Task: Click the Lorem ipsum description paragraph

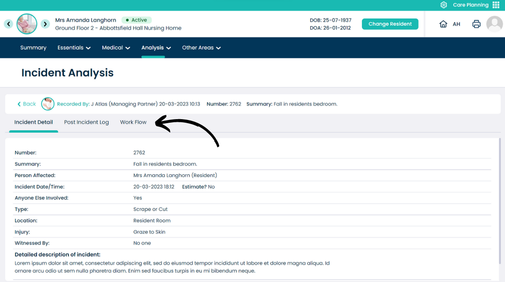Action: point(172,267)
